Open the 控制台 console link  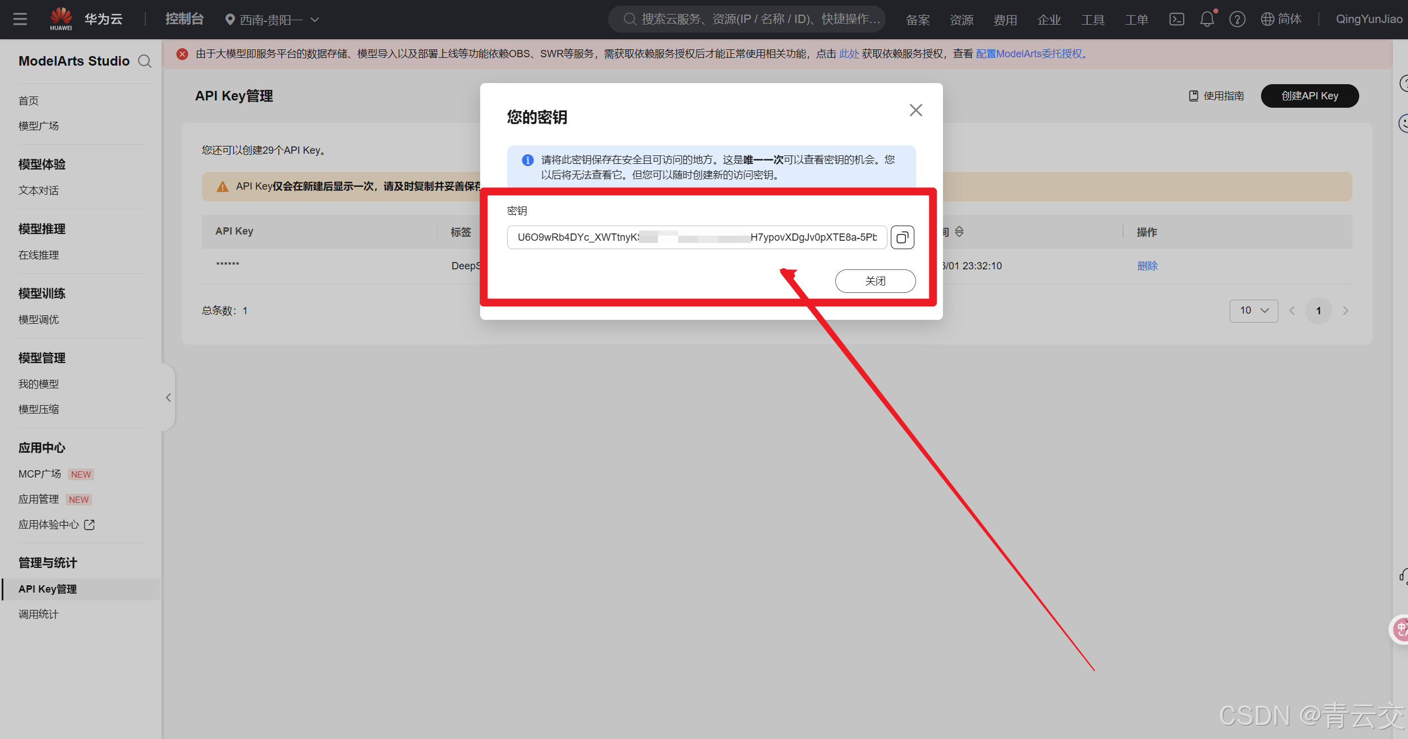(184, 19)
